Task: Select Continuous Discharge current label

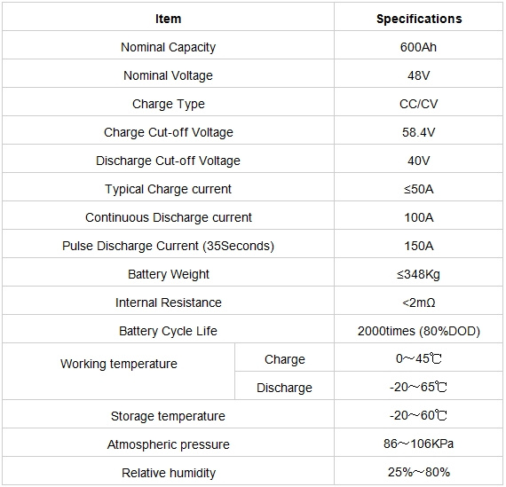Action: [x=168, y=217]
